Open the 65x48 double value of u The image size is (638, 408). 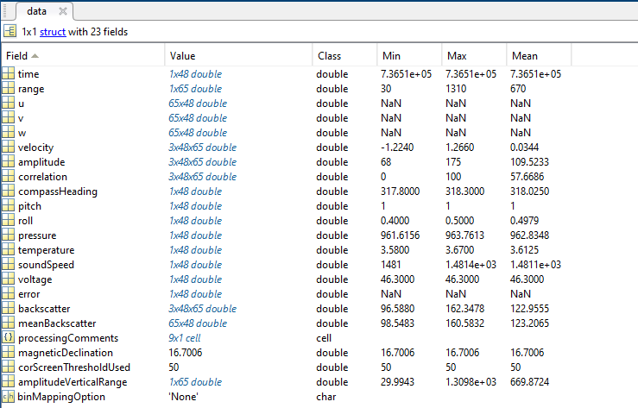point(198,104)
